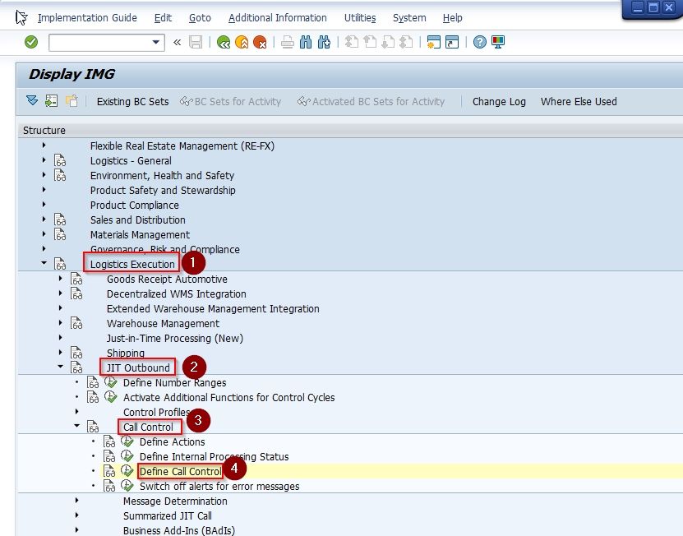This screenshot has height=536, width=683.
Task: Open the Edit menu
Action: click(163, 18)
